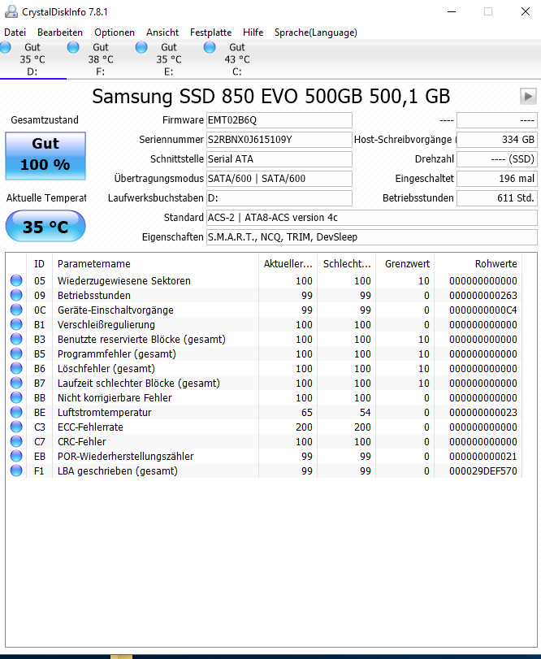Click status dot of Benutzte reservierte Blöcke row
This screenshot has width=541, height=659.
coord(16,339)
